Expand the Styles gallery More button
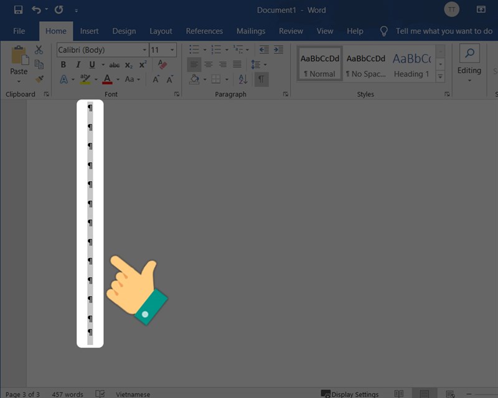Screen dimensions: 498x398 click(x=440, y=76)
